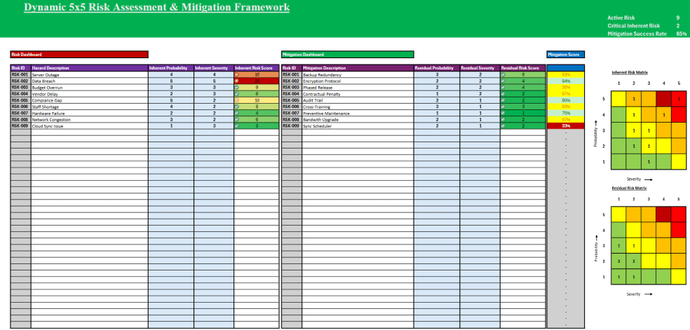
Task: Select the RSK-007 ID in the mitigation table
Action: [291, 113]
